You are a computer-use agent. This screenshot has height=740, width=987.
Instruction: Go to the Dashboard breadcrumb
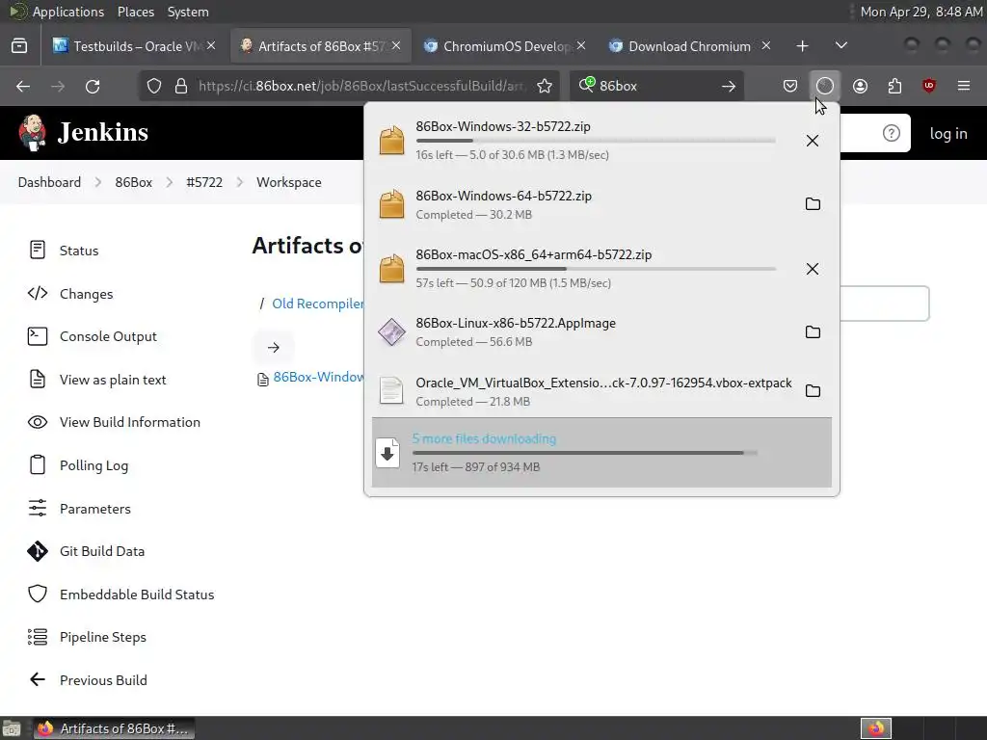click(x=49, y=182)
